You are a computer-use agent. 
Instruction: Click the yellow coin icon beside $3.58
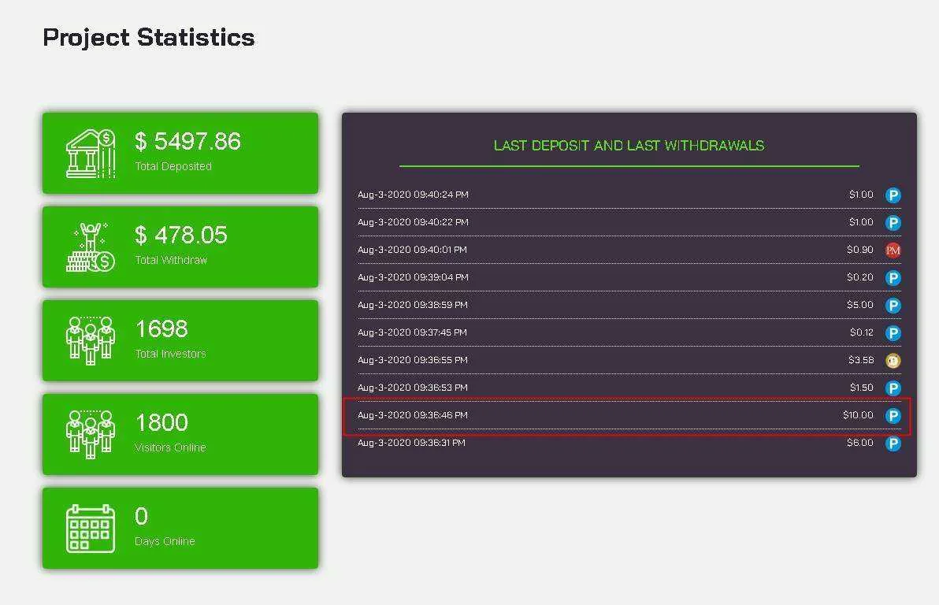coord(893,361)
